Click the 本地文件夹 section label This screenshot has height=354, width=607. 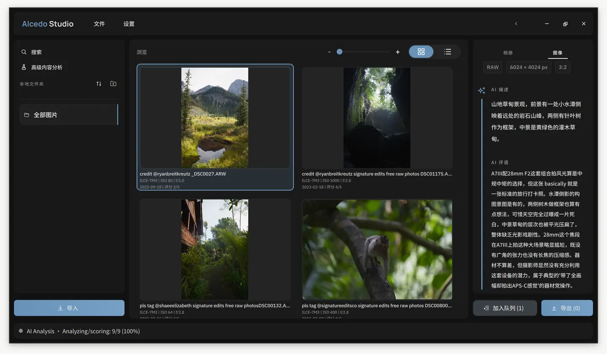32,84
